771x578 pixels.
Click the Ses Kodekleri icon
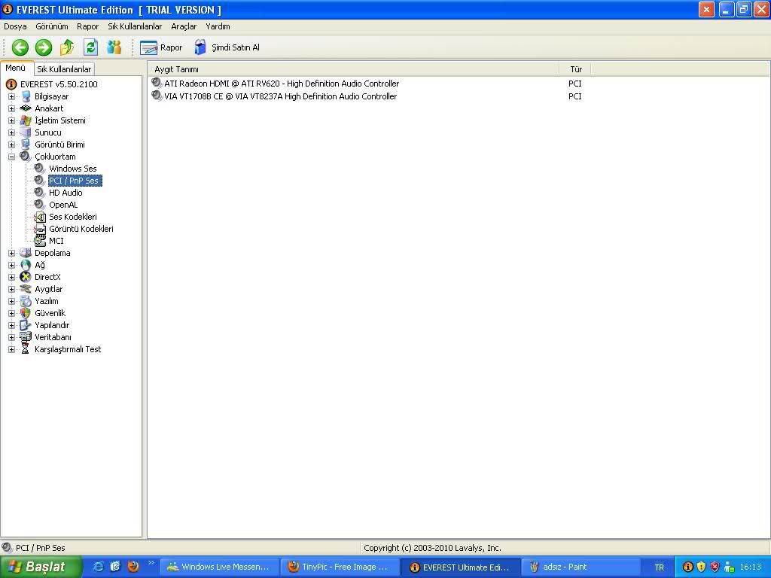coord(40,217)
